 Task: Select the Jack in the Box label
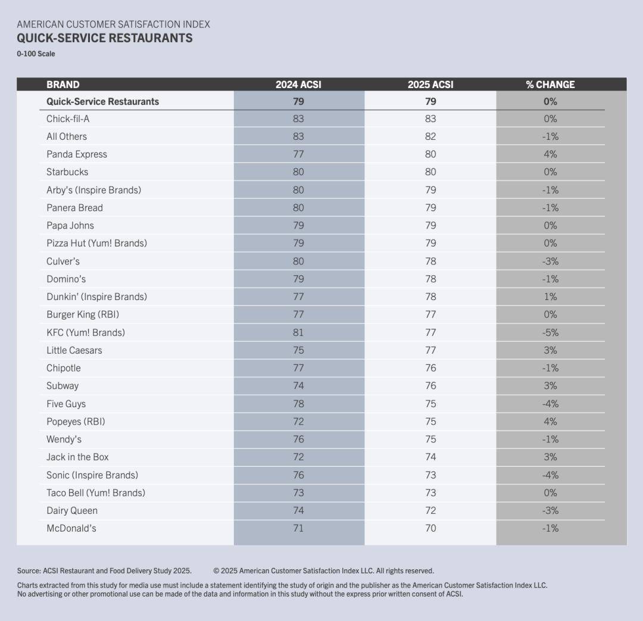pos(77,457)
